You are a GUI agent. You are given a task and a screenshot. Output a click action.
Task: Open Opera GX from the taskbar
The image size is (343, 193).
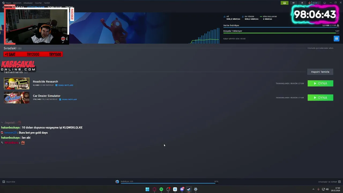click(x=154, y=189)
